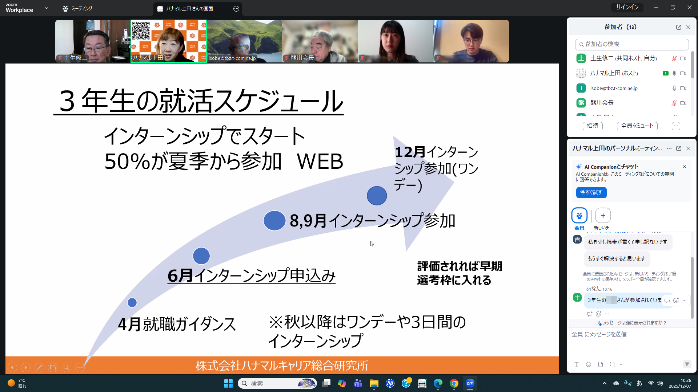
Task: Expand screenshot options chevron in chat toolbar
Action: pyautogui.click(x=621, y=364)
